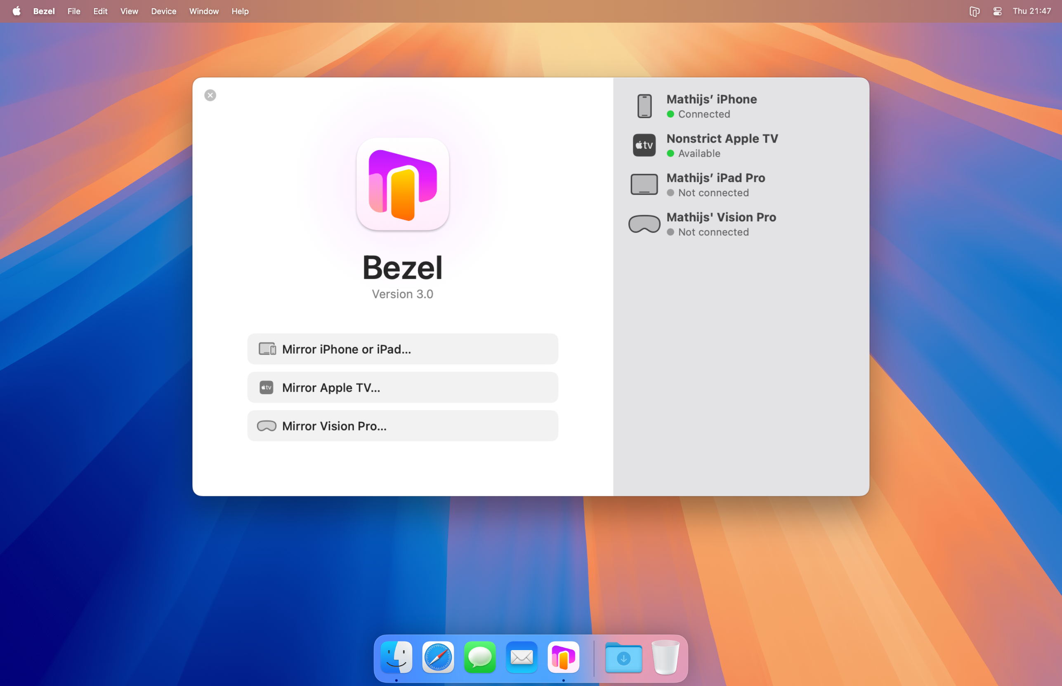1062x686 pixels.
Task: Open the Window menu
Action: click(203, 11)
